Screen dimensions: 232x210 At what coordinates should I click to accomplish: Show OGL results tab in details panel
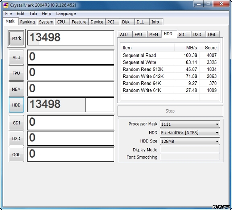(212, 35)
